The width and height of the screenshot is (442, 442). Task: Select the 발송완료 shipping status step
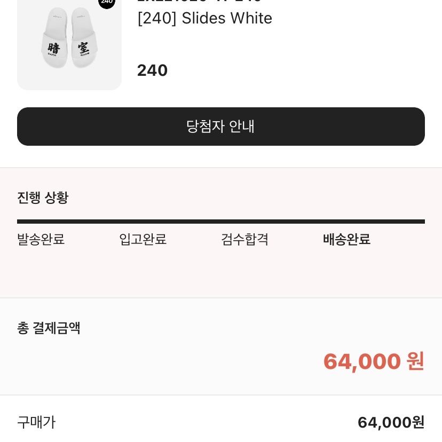(x=41, y=240)
